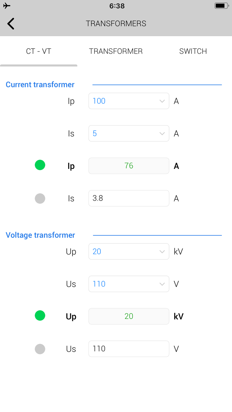
Task: Click the Up value field showing 20
Action: [129, 316]
